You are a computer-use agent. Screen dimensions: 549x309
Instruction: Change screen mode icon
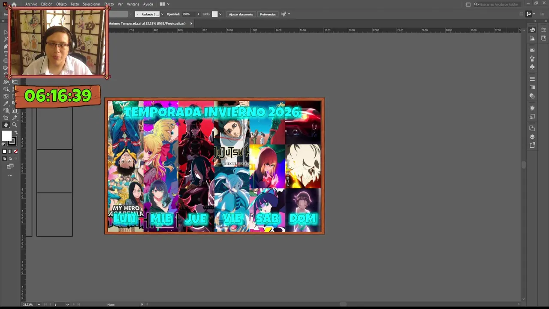[10, 166]
